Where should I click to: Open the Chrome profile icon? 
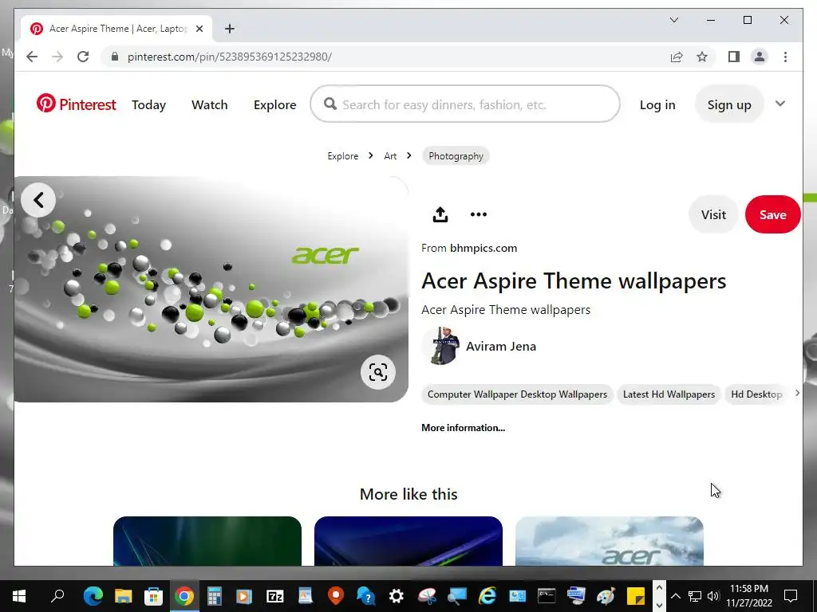click(x=760, y=57)
